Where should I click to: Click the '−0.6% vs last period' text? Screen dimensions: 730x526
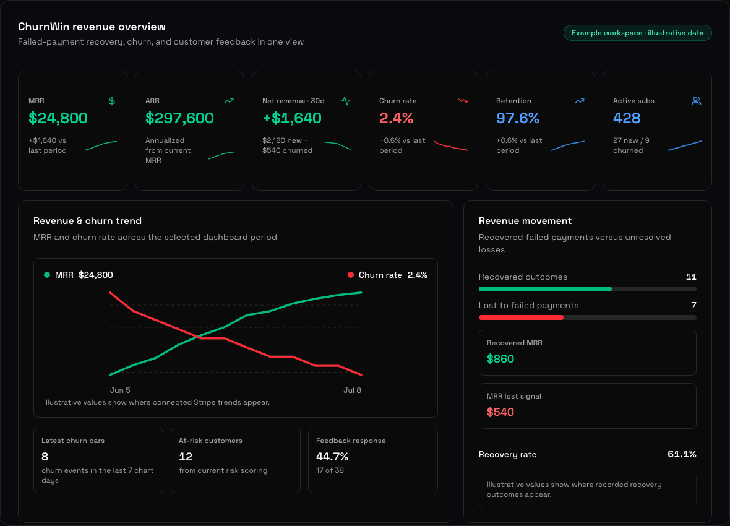pos(402,145)
